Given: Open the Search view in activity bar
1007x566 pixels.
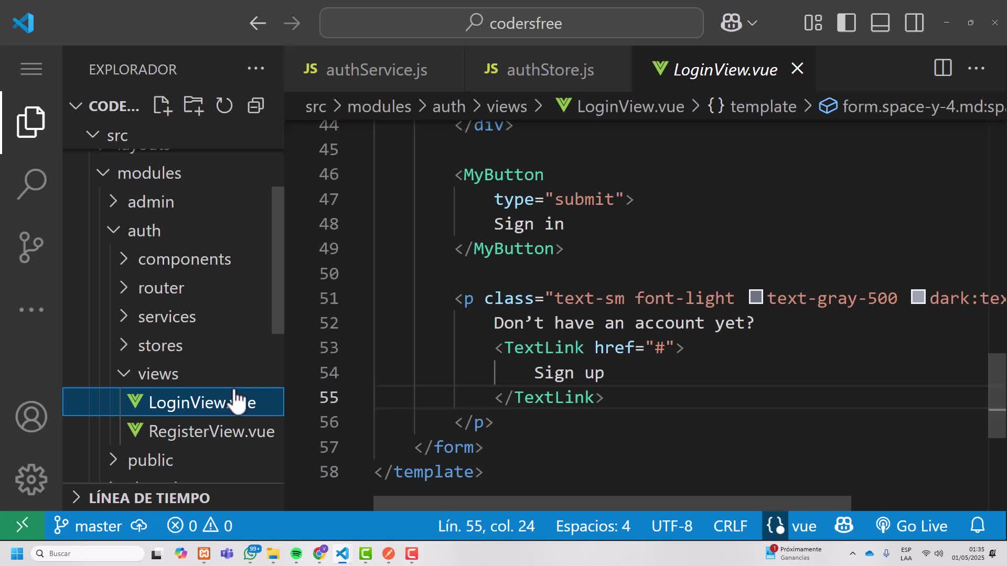Looking at the screenshot, I should (31, 183).
